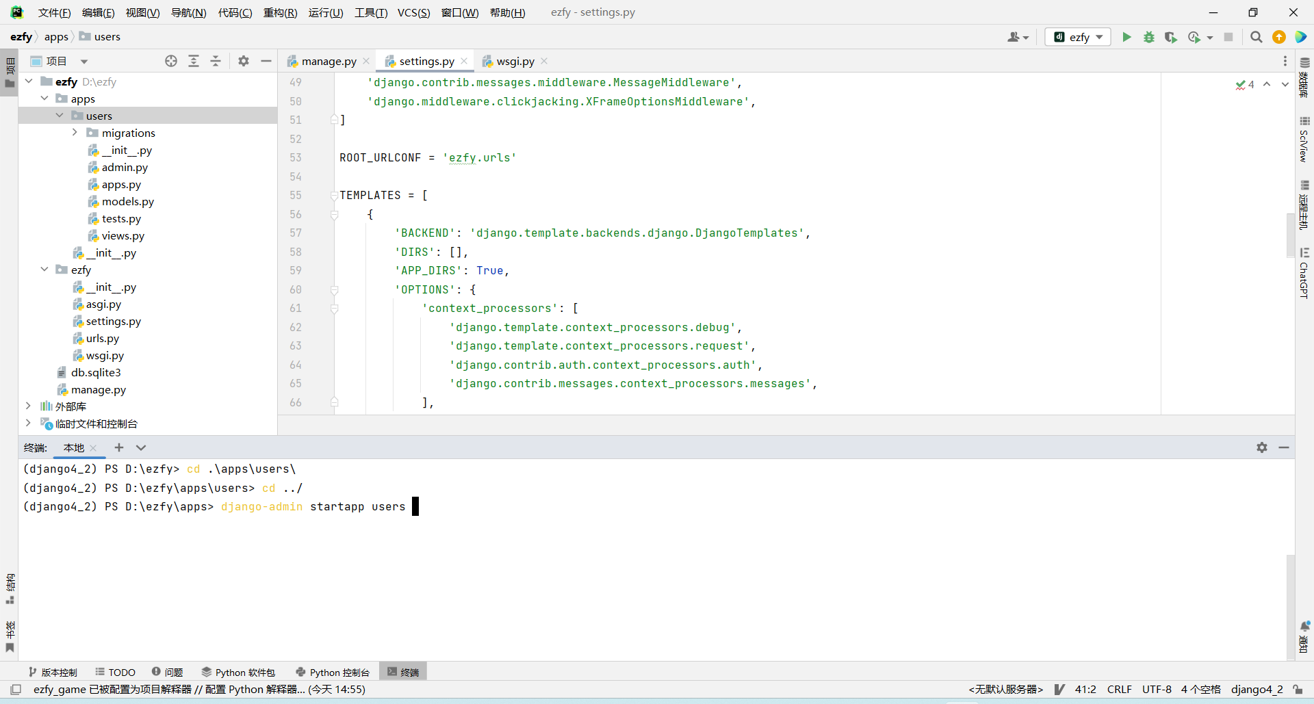Go to previous highlighted problem arrow
This screenshot has height=704, width=1314.
pyautogui.click(x=1267, y=84)
